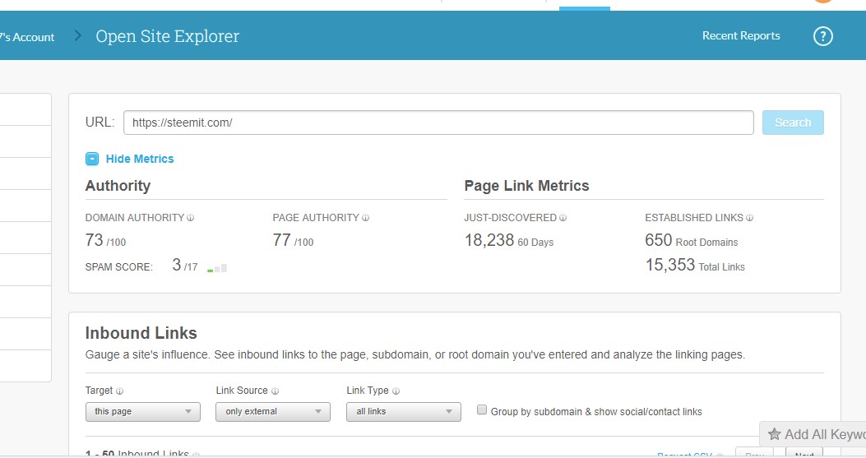Image resolution: width=866 pixels, height=458 pixels.
Task: Click the spam score indicator bar
Action: 217,267
